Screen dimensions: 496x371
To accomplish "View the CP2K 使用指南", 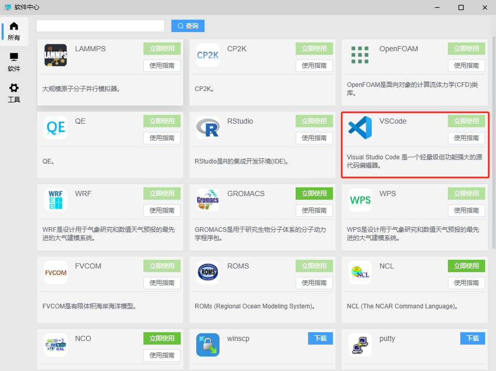I will [x=314, y=66].
